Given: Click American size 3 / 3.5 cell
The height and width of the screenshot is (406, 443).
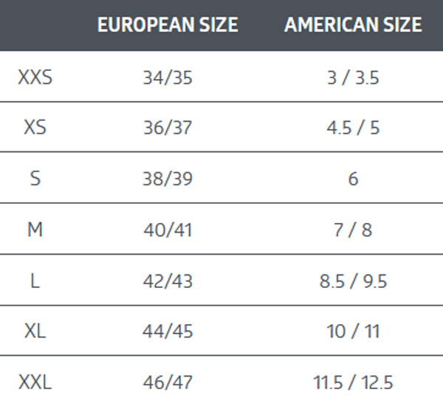Looking at the screenshot, I should click(x=353, y=77).
